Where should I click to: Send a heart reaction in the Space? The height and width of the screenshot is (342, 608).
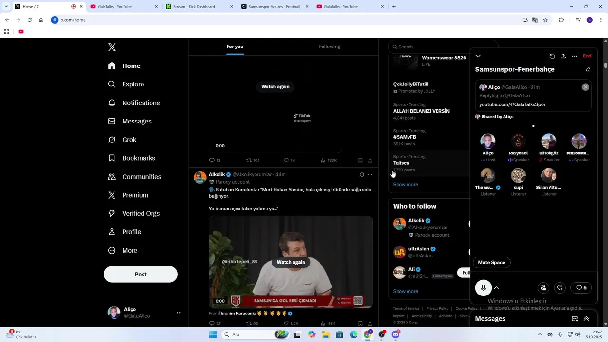point(560,288)
